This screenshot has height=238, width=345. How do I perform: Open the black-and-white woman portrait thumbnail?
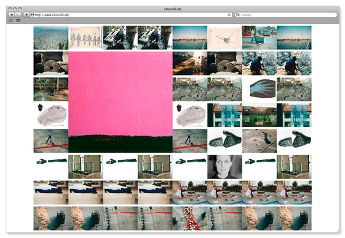[x=224, y=167]
